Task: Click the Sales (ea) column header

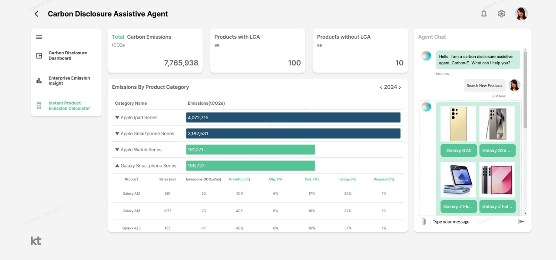Action: point(168,179)
